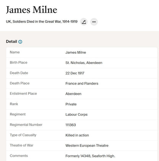
Task: Click the birth place St. Nicholas, Aberdeen
Action: (x=84, y=63)
